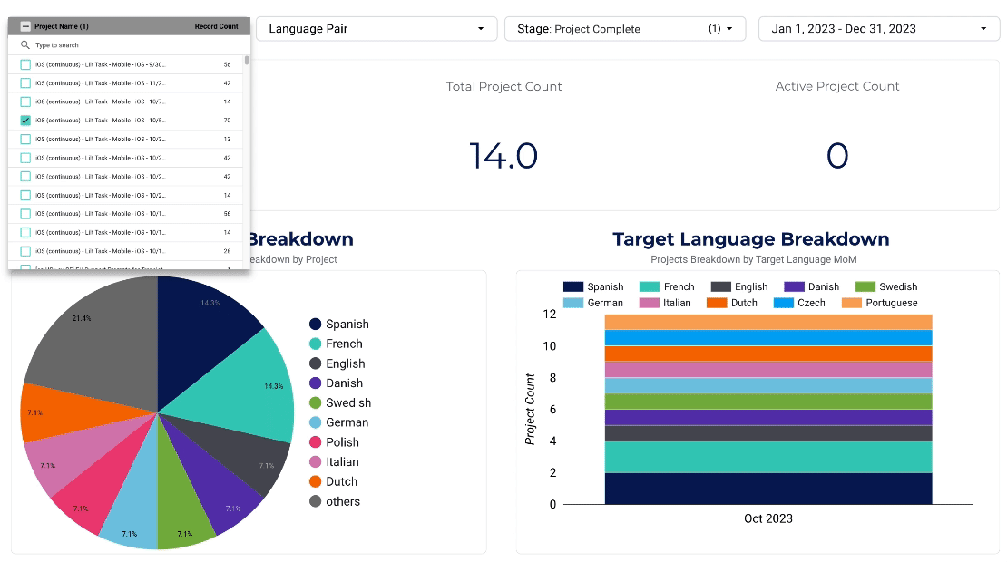Sort list by Record Count header
Image resolution: width=1007 pixels, height=562 pixels.
pos(217,26)
